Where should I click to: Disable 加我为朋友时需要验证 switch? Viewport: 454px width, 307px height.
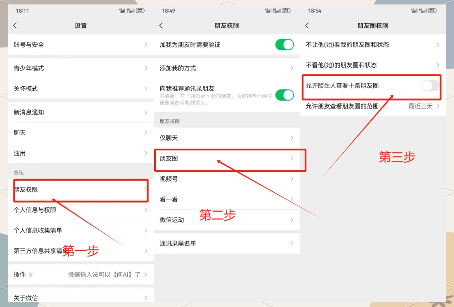(284, 45)
